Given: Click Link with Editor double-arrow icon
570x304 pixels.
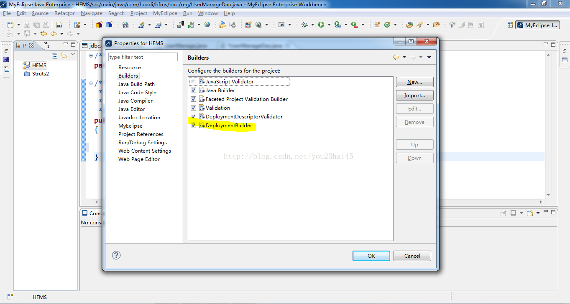Looking at the screenshot, I should [64, 56].
